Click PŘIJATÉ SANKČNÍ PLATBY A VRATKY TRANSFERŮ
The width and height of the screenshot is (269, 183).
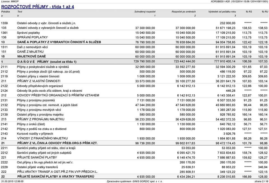click(55, 177)
